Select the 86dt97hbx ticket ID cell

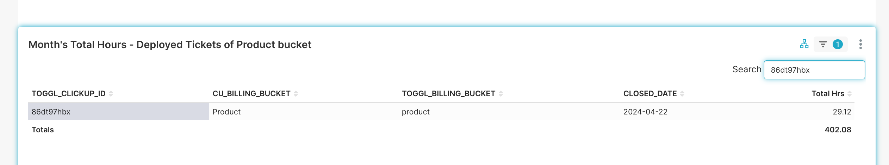point(119,112)
